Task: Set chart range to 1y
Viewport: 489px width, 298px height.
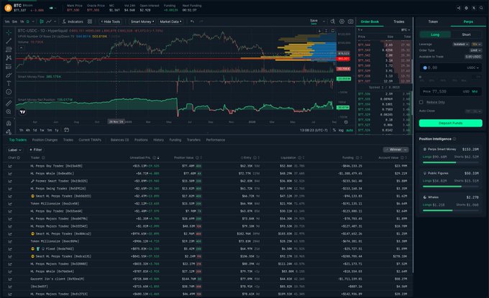Action: 57,130
